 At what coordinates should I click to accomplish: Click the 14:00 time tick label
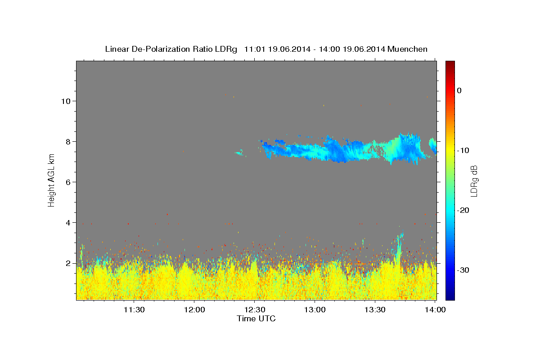pyautogui.click(x=436, y=310)
